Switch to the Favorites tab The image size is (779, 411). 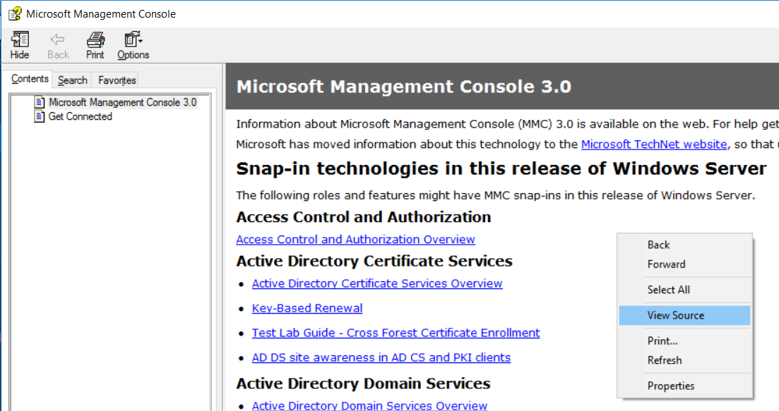(x=117, y=80)
